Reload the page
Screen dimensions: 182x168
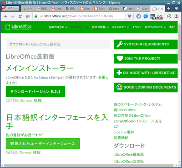[20, 16]
